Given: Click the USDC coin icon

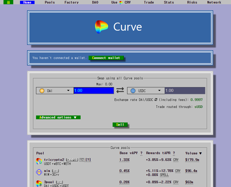Looking at the screenshot, I should click(133, 91).
